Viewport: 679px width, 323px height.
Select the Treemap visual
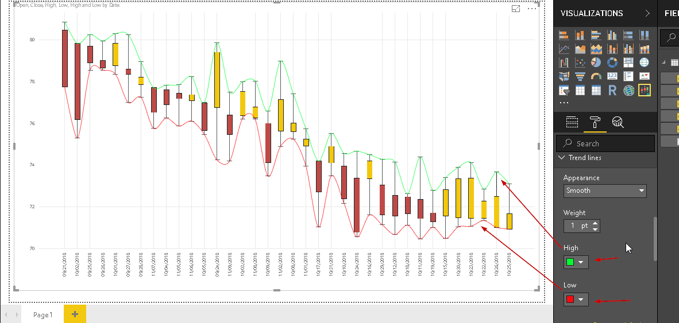pyautogui.click(x=628, y=63)
